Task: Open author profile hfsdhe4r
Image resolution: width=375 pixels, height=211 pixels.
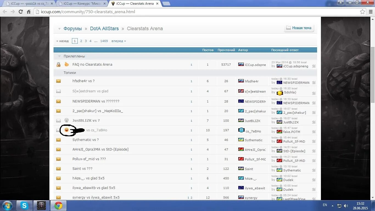Action: tap(252, 81)
